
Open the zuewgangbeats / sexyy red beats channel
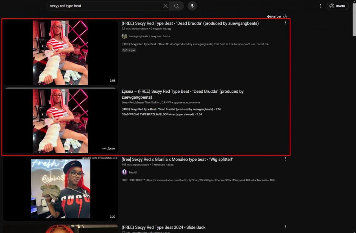tap(149, 36)
